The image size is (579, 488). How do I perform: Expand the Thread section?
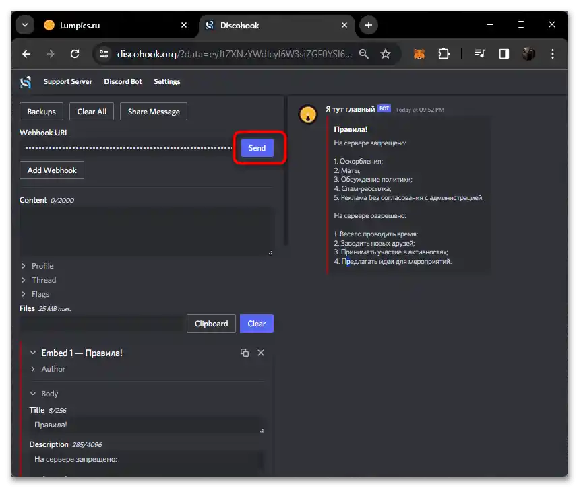click(x=39, y=280)
